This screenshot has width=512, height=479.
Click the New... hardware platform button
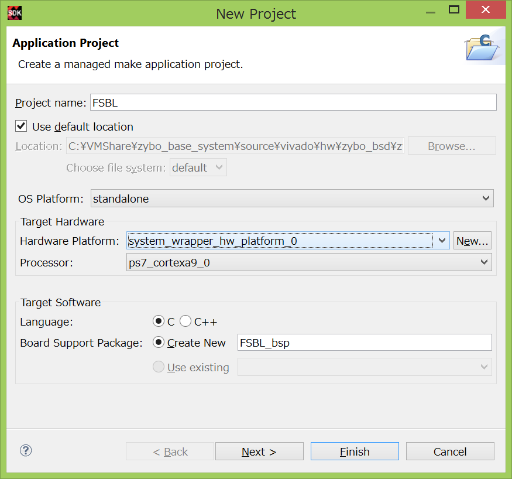click(x=472, y=241)
